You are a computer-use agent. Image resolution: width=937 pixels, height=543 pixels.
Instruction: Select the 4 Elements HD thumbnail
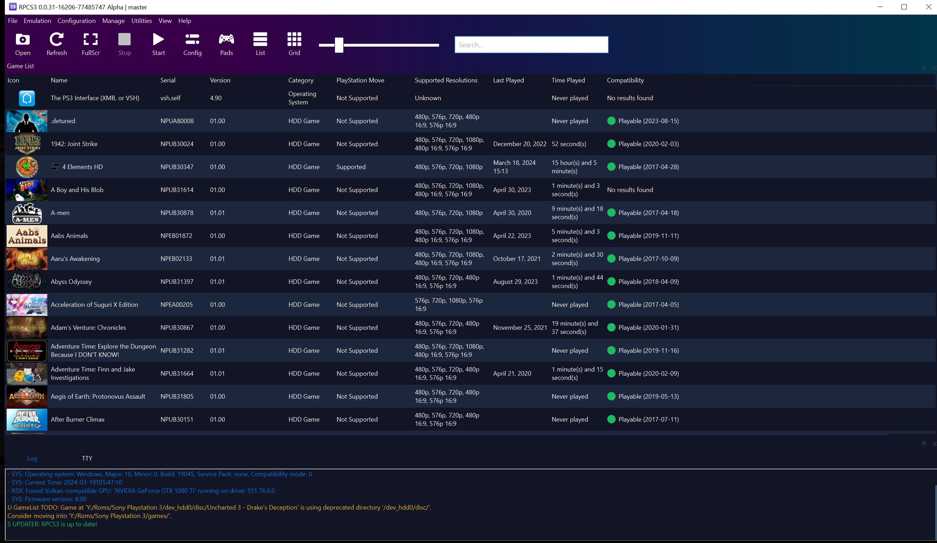click(27, 167)
